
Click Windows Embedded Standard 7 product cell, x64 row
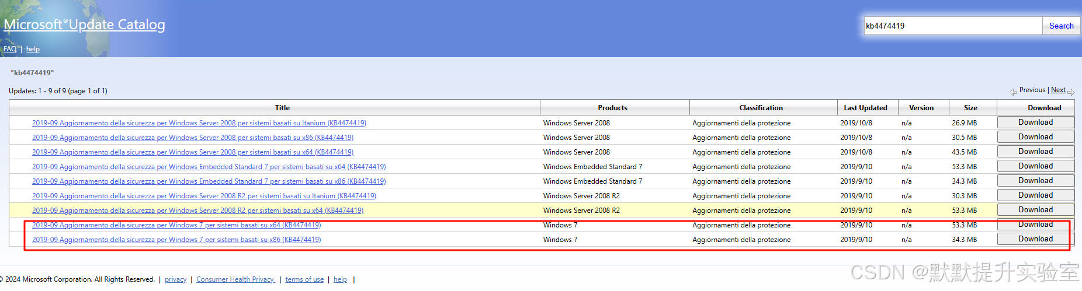tap(592, 167)
